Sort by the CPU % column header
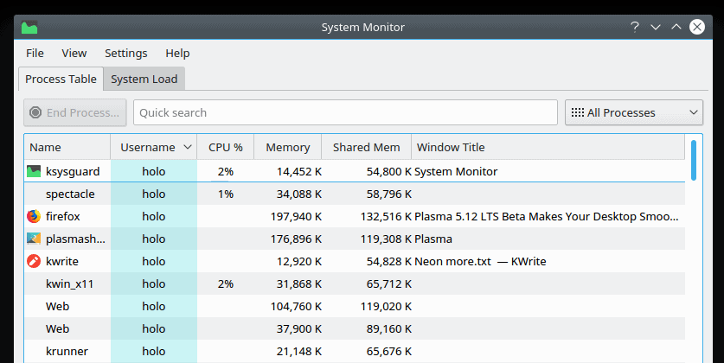The width and height of the screenshot is (724, 363). point(225,147)
